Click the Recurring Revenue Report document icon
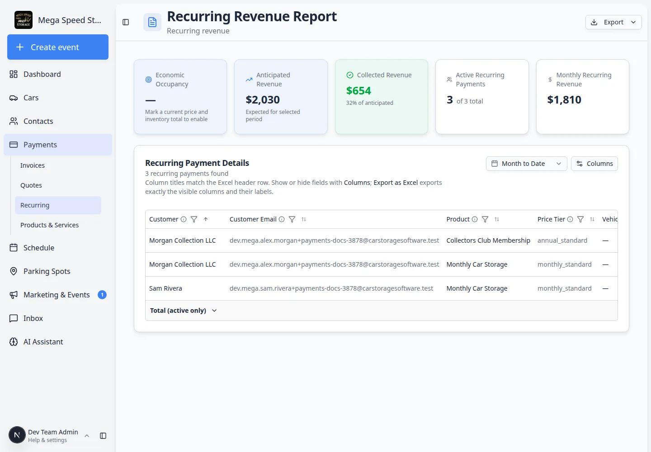 (x=152, y=22)
